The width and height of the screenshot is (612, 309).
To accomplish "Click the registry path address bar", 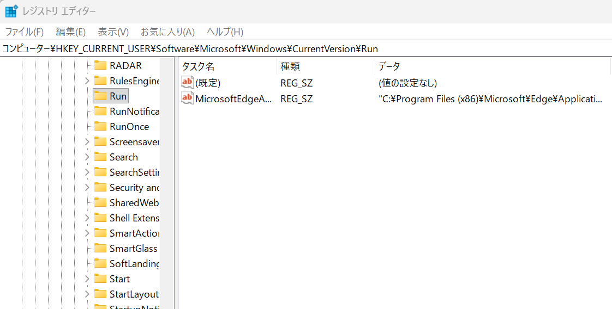I will [x=306, y=49].
